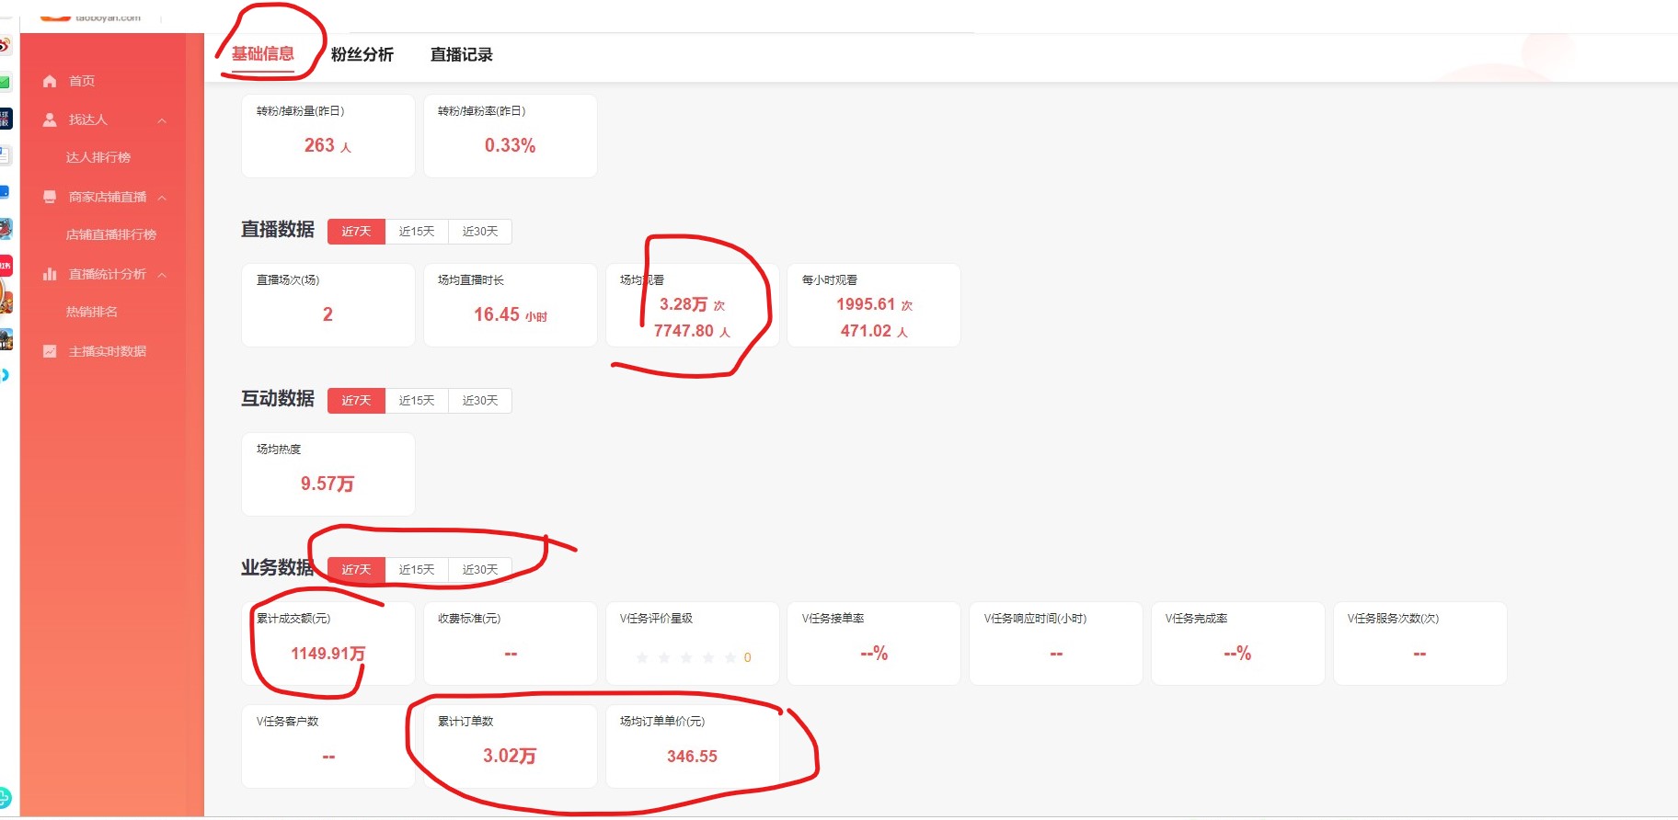Click the 471.02 人 value

click(874, 331)
